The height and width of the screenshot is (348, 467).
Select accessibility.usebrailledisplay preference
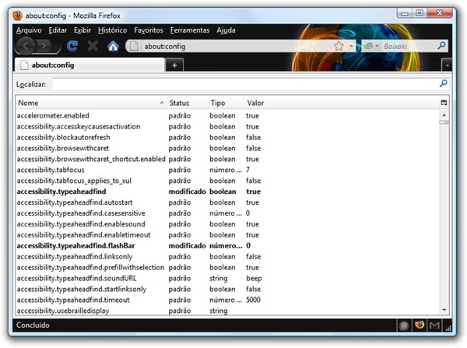(227, 311)
